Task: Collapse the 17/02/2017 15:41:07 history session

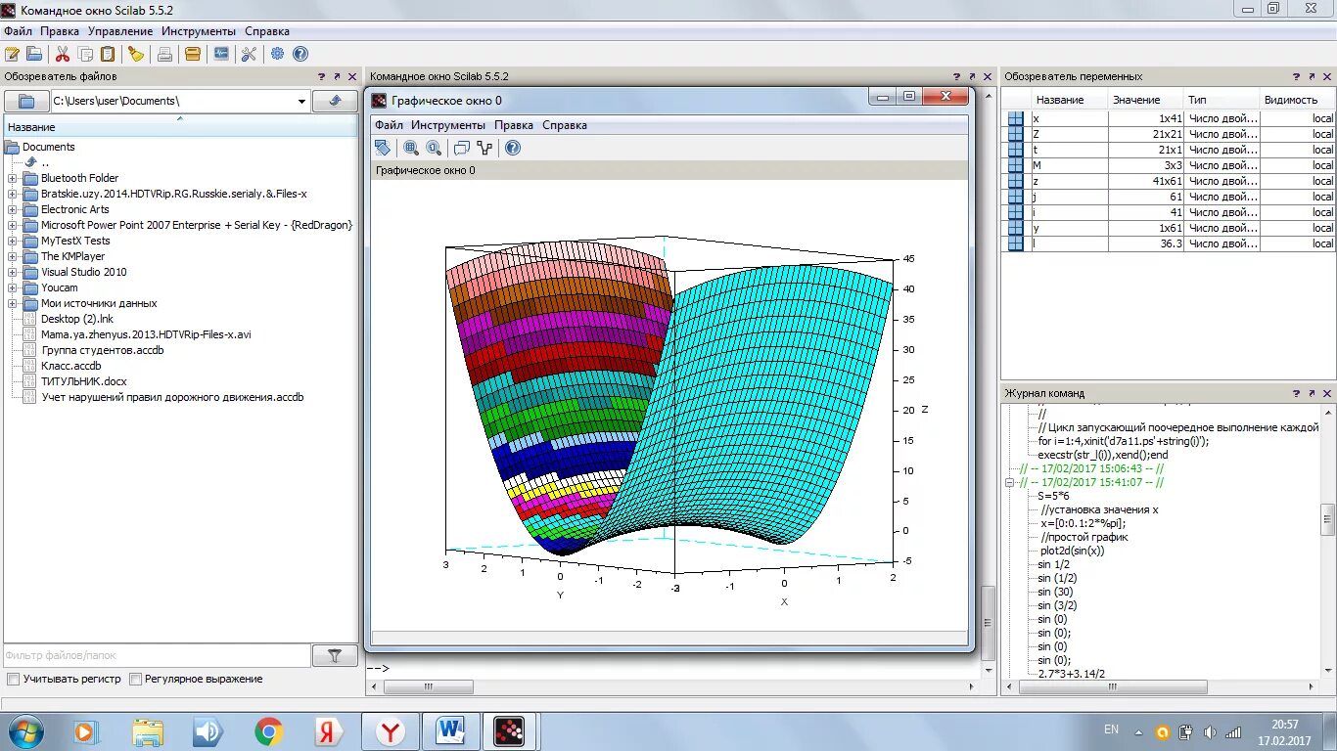Action: point(1011,482)
